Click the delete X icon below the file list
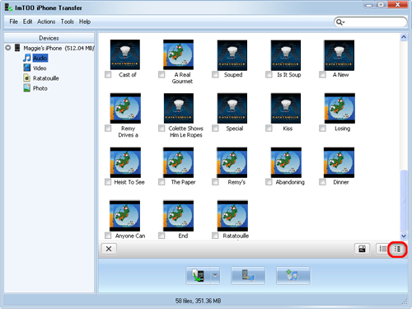Viewport: 412px width, 309px height. (x=109, y=249)
